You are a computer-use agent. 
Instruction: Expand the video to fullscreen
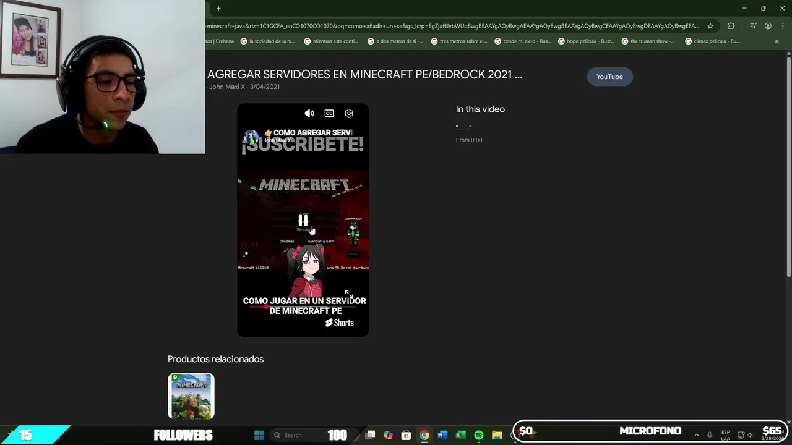[x=348, y=293]
